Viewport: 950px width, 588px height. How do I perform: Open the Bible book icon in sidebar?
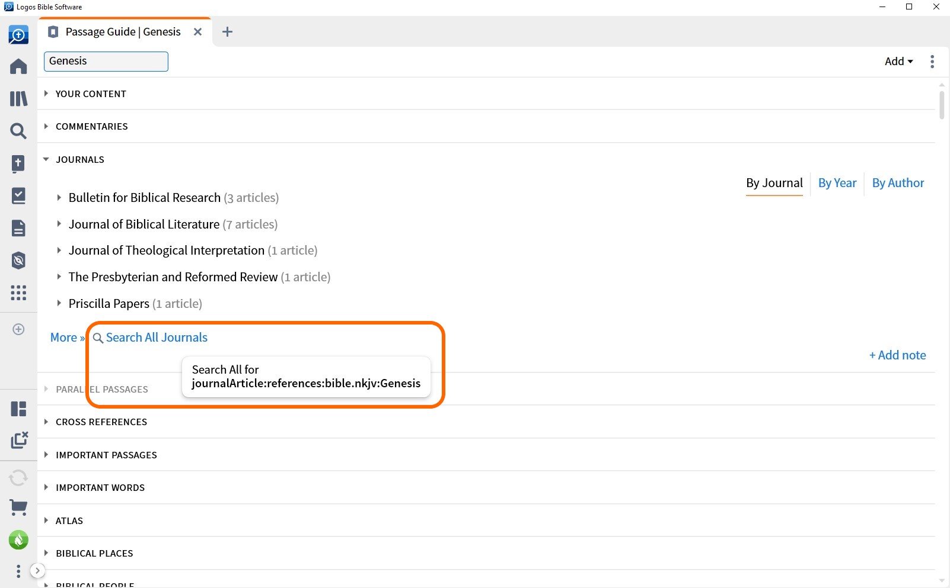[x=18, y=163]
